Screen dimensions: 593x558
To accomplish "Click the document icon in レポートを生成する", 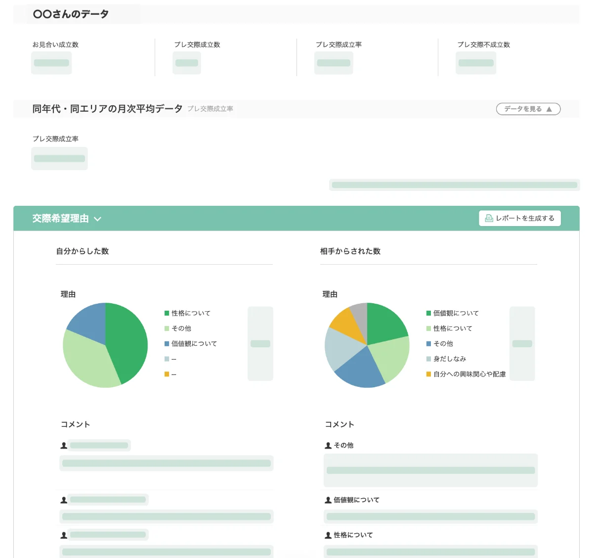I will pyautogui.click(x=489, y=218).
